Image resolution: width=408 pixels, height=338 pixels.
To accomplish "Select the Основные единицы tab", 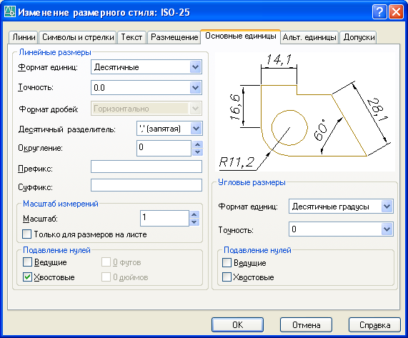I will [x=240, y=36].
